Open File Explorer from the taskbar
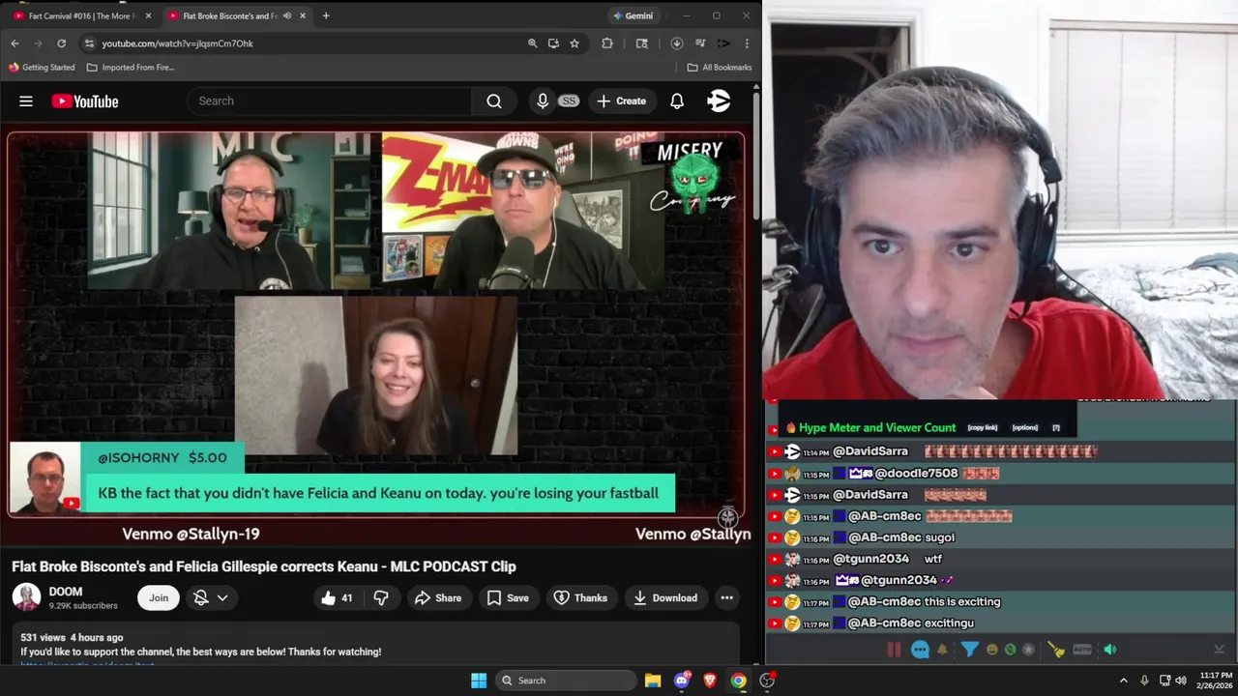 (653, 681)
